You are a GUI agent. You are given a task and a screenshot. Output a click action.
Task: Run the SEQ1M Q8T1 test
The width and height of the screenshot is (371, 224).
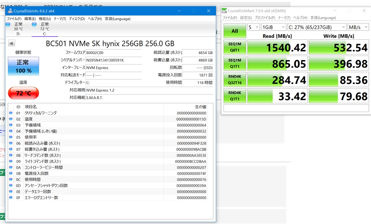235,47
